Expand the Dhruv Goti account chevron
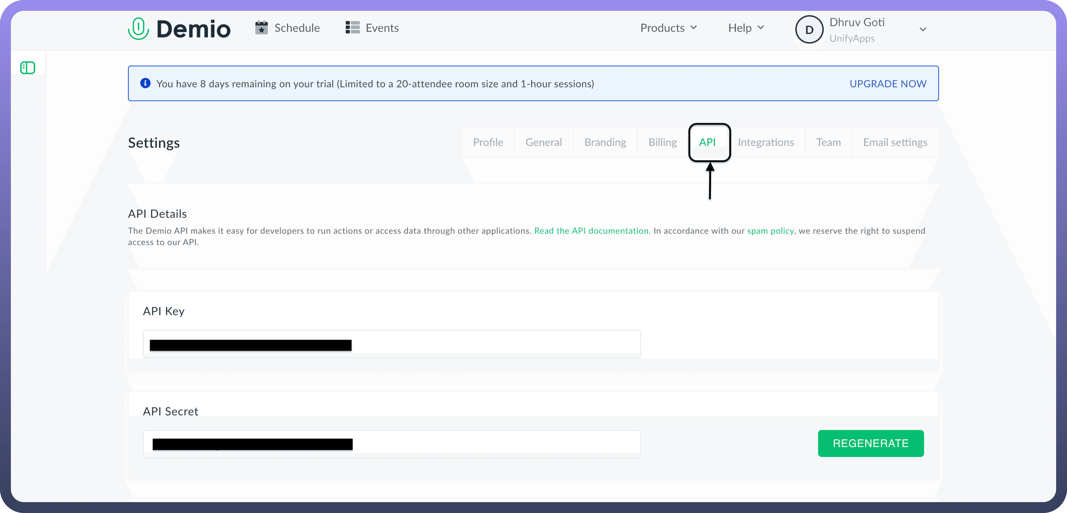1067x513 pixels. pyautogui.click(x=922, y=29)
